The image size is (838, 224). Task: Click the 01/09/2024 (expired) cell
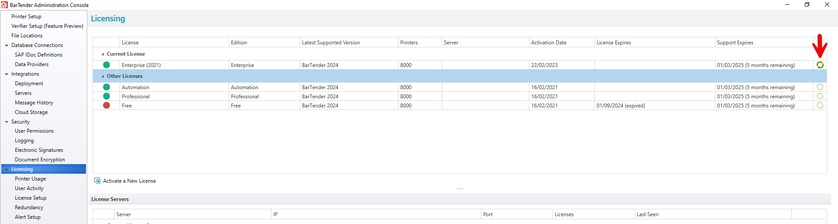click(x=655, y=106)
